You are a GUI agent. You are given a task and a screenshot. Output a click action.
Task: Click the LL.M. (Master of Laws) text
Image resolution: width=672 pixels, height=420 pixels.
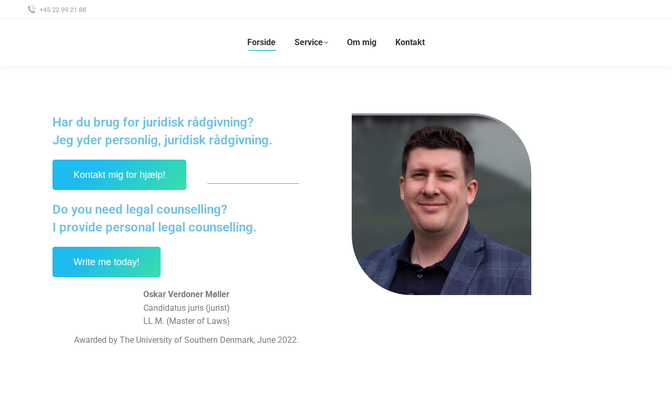pyautogui.click(x=186, y=321)
